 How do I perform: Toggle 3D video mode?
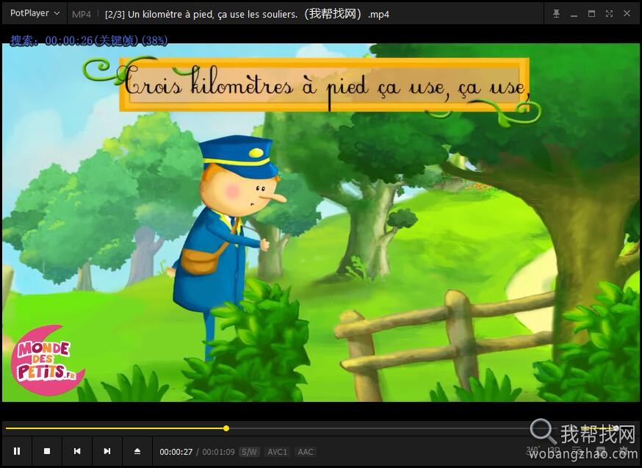pos(555,450)
